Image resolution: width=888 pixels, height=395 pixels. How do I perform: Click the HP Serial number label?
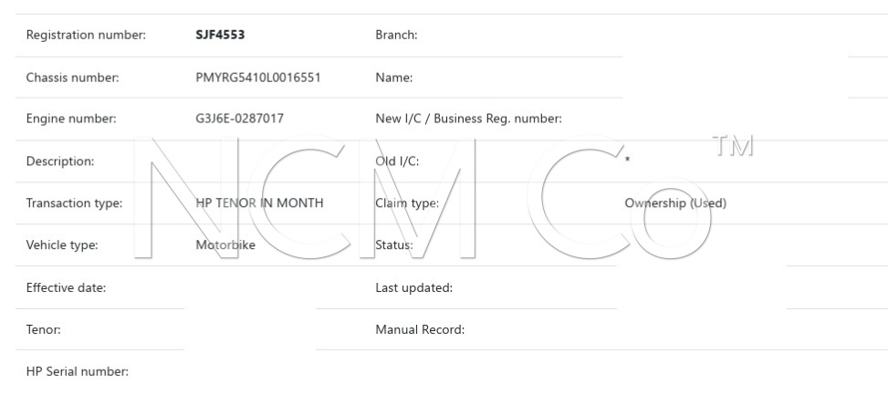(78, 371)
